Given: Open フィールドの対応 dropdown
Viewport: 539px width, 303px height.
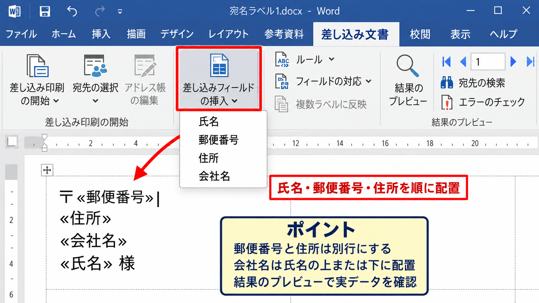Looking at the screenshot, I should pyautogui.click(x=324, y=81).
